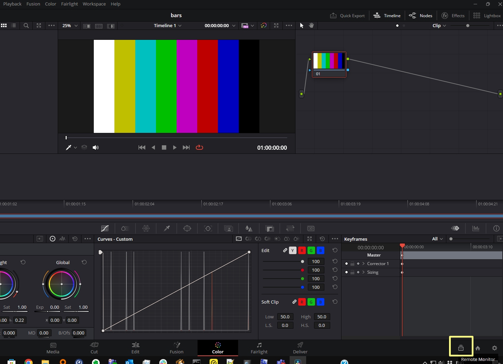Lock the Sizing keyframe track
This screenshot has width=503, height=364.
pyautogui.click(x=352, y=272)
